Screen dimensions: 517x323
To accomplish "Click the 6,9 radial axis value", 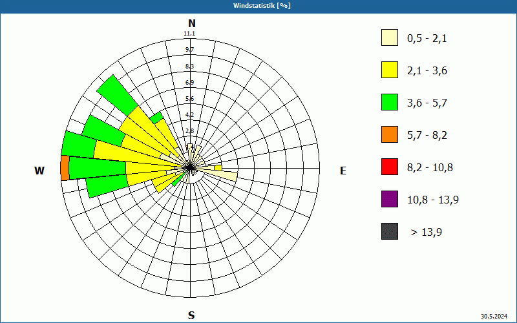I will point(189,83).
